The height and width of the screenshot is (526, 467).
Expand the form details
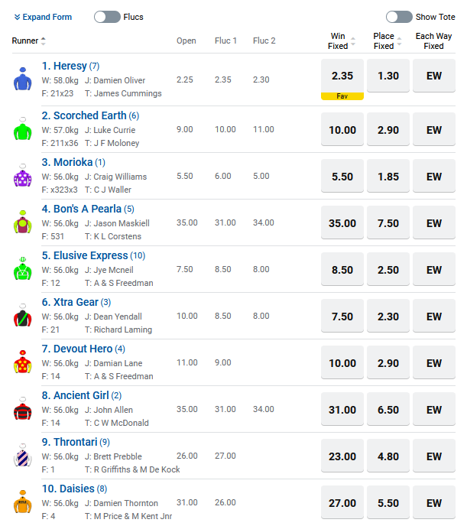pyautogui.click(x=43, y=17)
